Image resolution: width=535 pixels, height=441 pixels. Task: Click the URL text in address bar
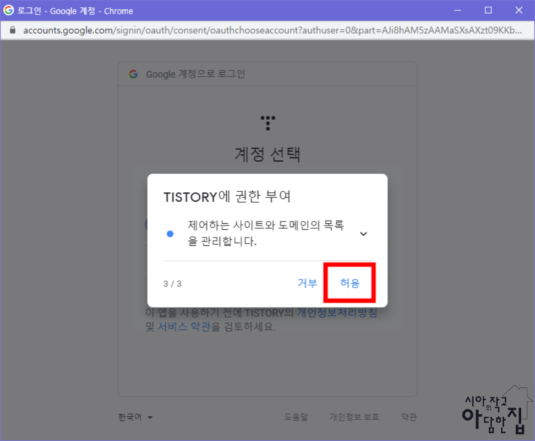coord(272,30)
